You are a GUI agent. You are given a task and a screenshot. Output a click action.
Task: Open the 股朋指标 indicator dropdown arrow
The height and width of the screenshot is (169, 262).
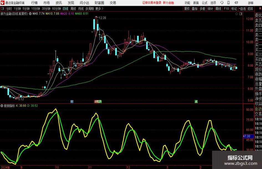[x=2, y=106]
